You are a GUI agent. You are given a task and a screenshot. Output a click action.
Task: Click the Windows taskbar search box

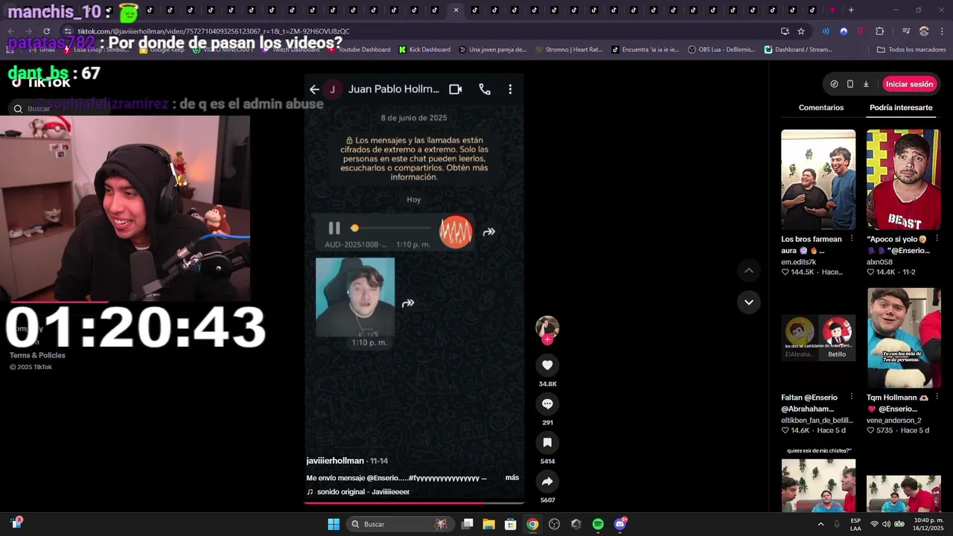click(400, 524)
